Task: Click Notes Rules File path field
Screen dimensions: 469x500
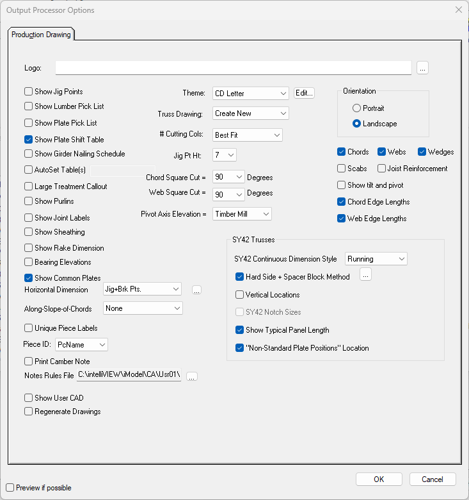Action: tap(129, 375)
